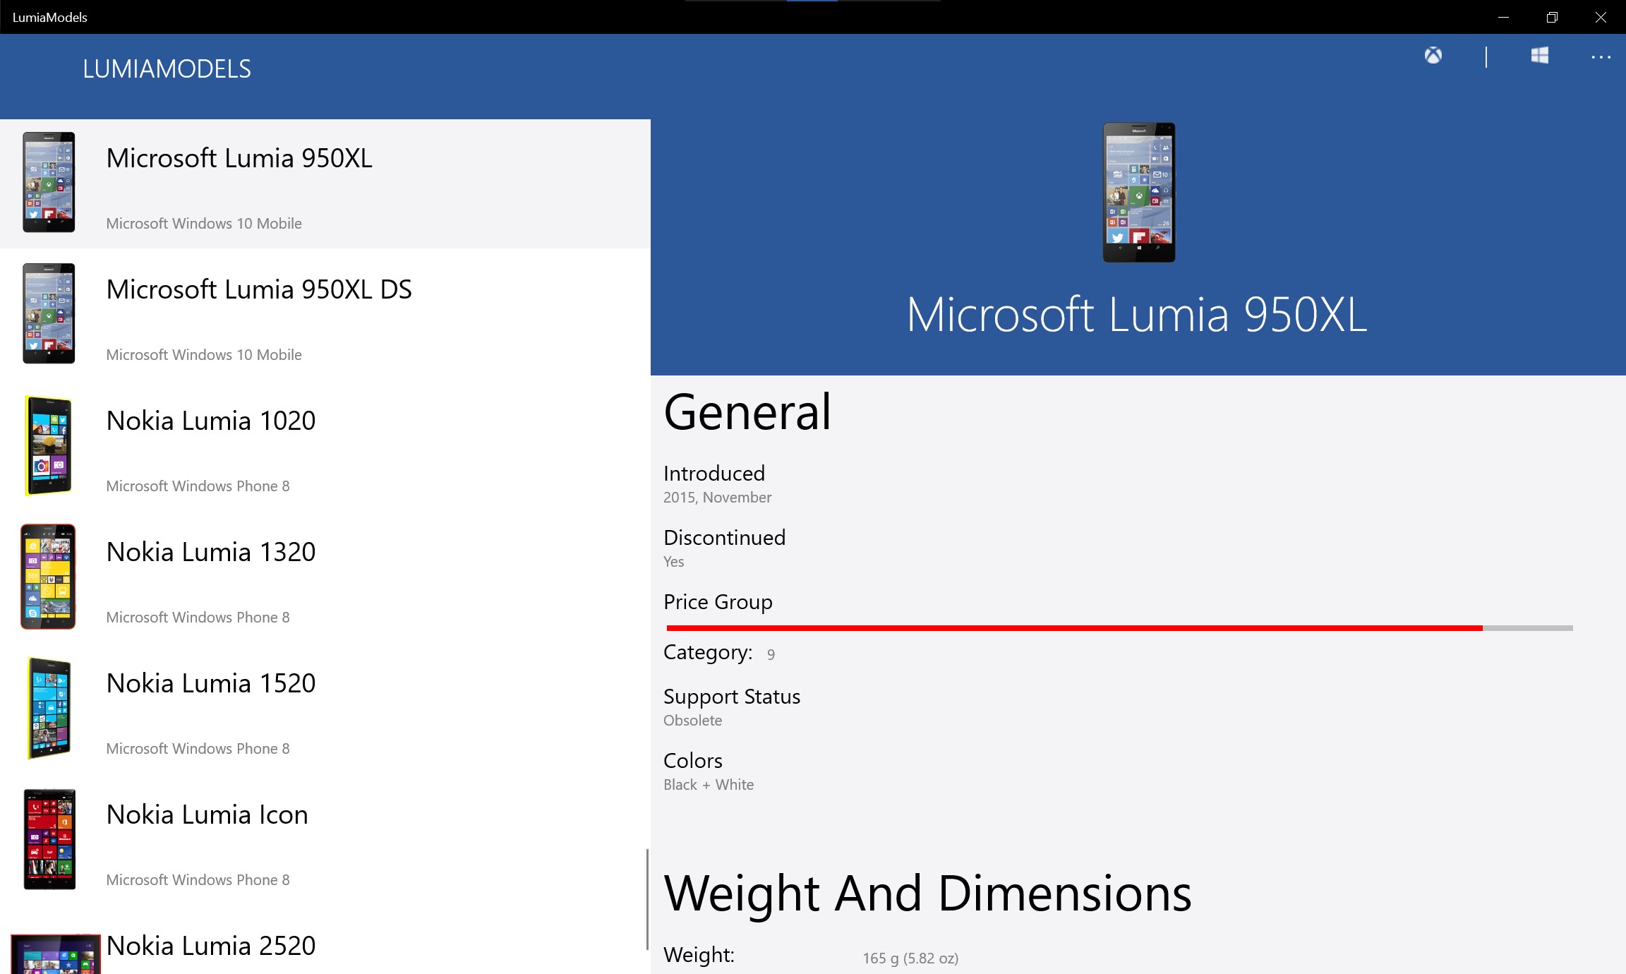Click the yellow Lumia 1520 thumbnail
This screenshot has height=974, width=1626.
click(x=49, y=708)
